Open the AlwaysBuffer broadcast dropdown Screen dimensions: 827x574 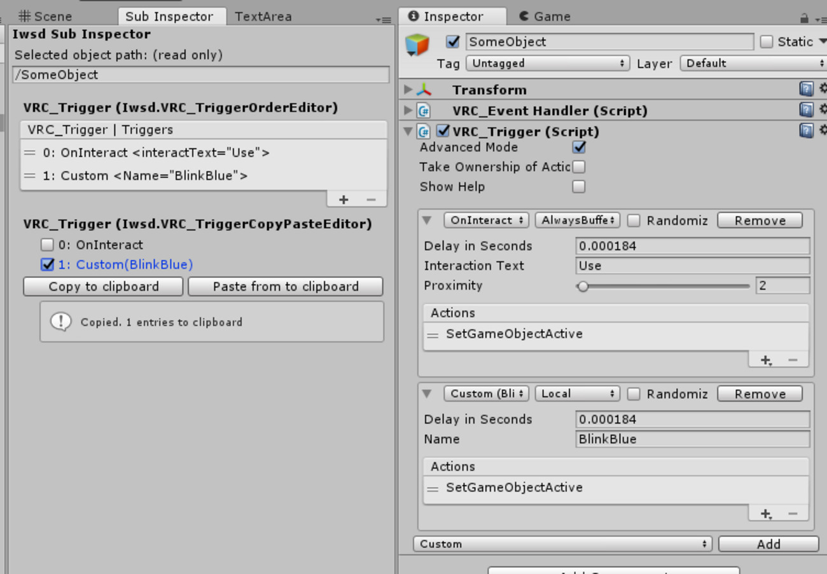coord(578,221)
